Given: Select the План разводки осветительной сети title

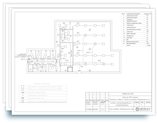Looking at the screenshot, I should pyautogui.click(x=121, y=109).
